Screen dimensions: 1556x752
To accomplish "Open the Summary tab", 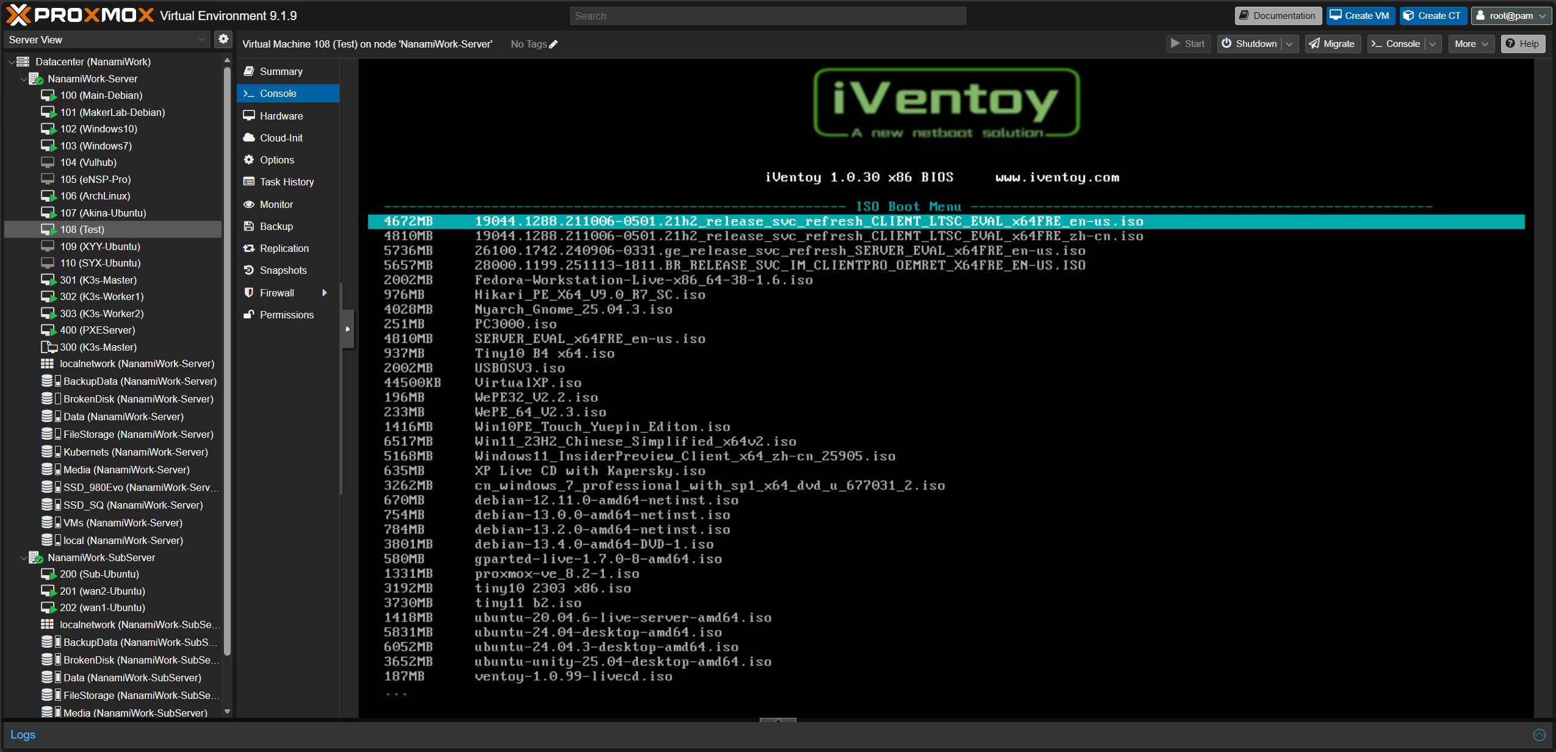I will [288, 71].
